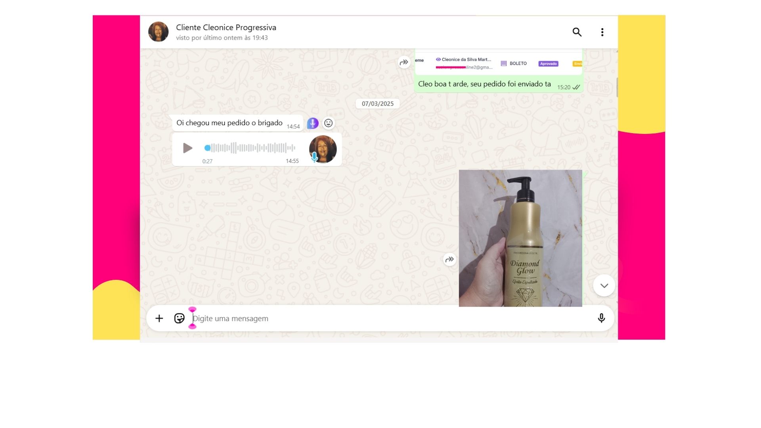The height and width of the screenshot is (428, 761).
Task: Open search in the chat header
Action: tap(577, 32)
